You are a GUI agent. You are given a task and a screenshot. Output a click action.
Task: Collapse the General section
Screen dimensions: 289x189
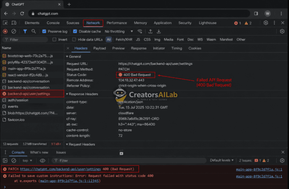pyautogui.click(x=73, y=57)
